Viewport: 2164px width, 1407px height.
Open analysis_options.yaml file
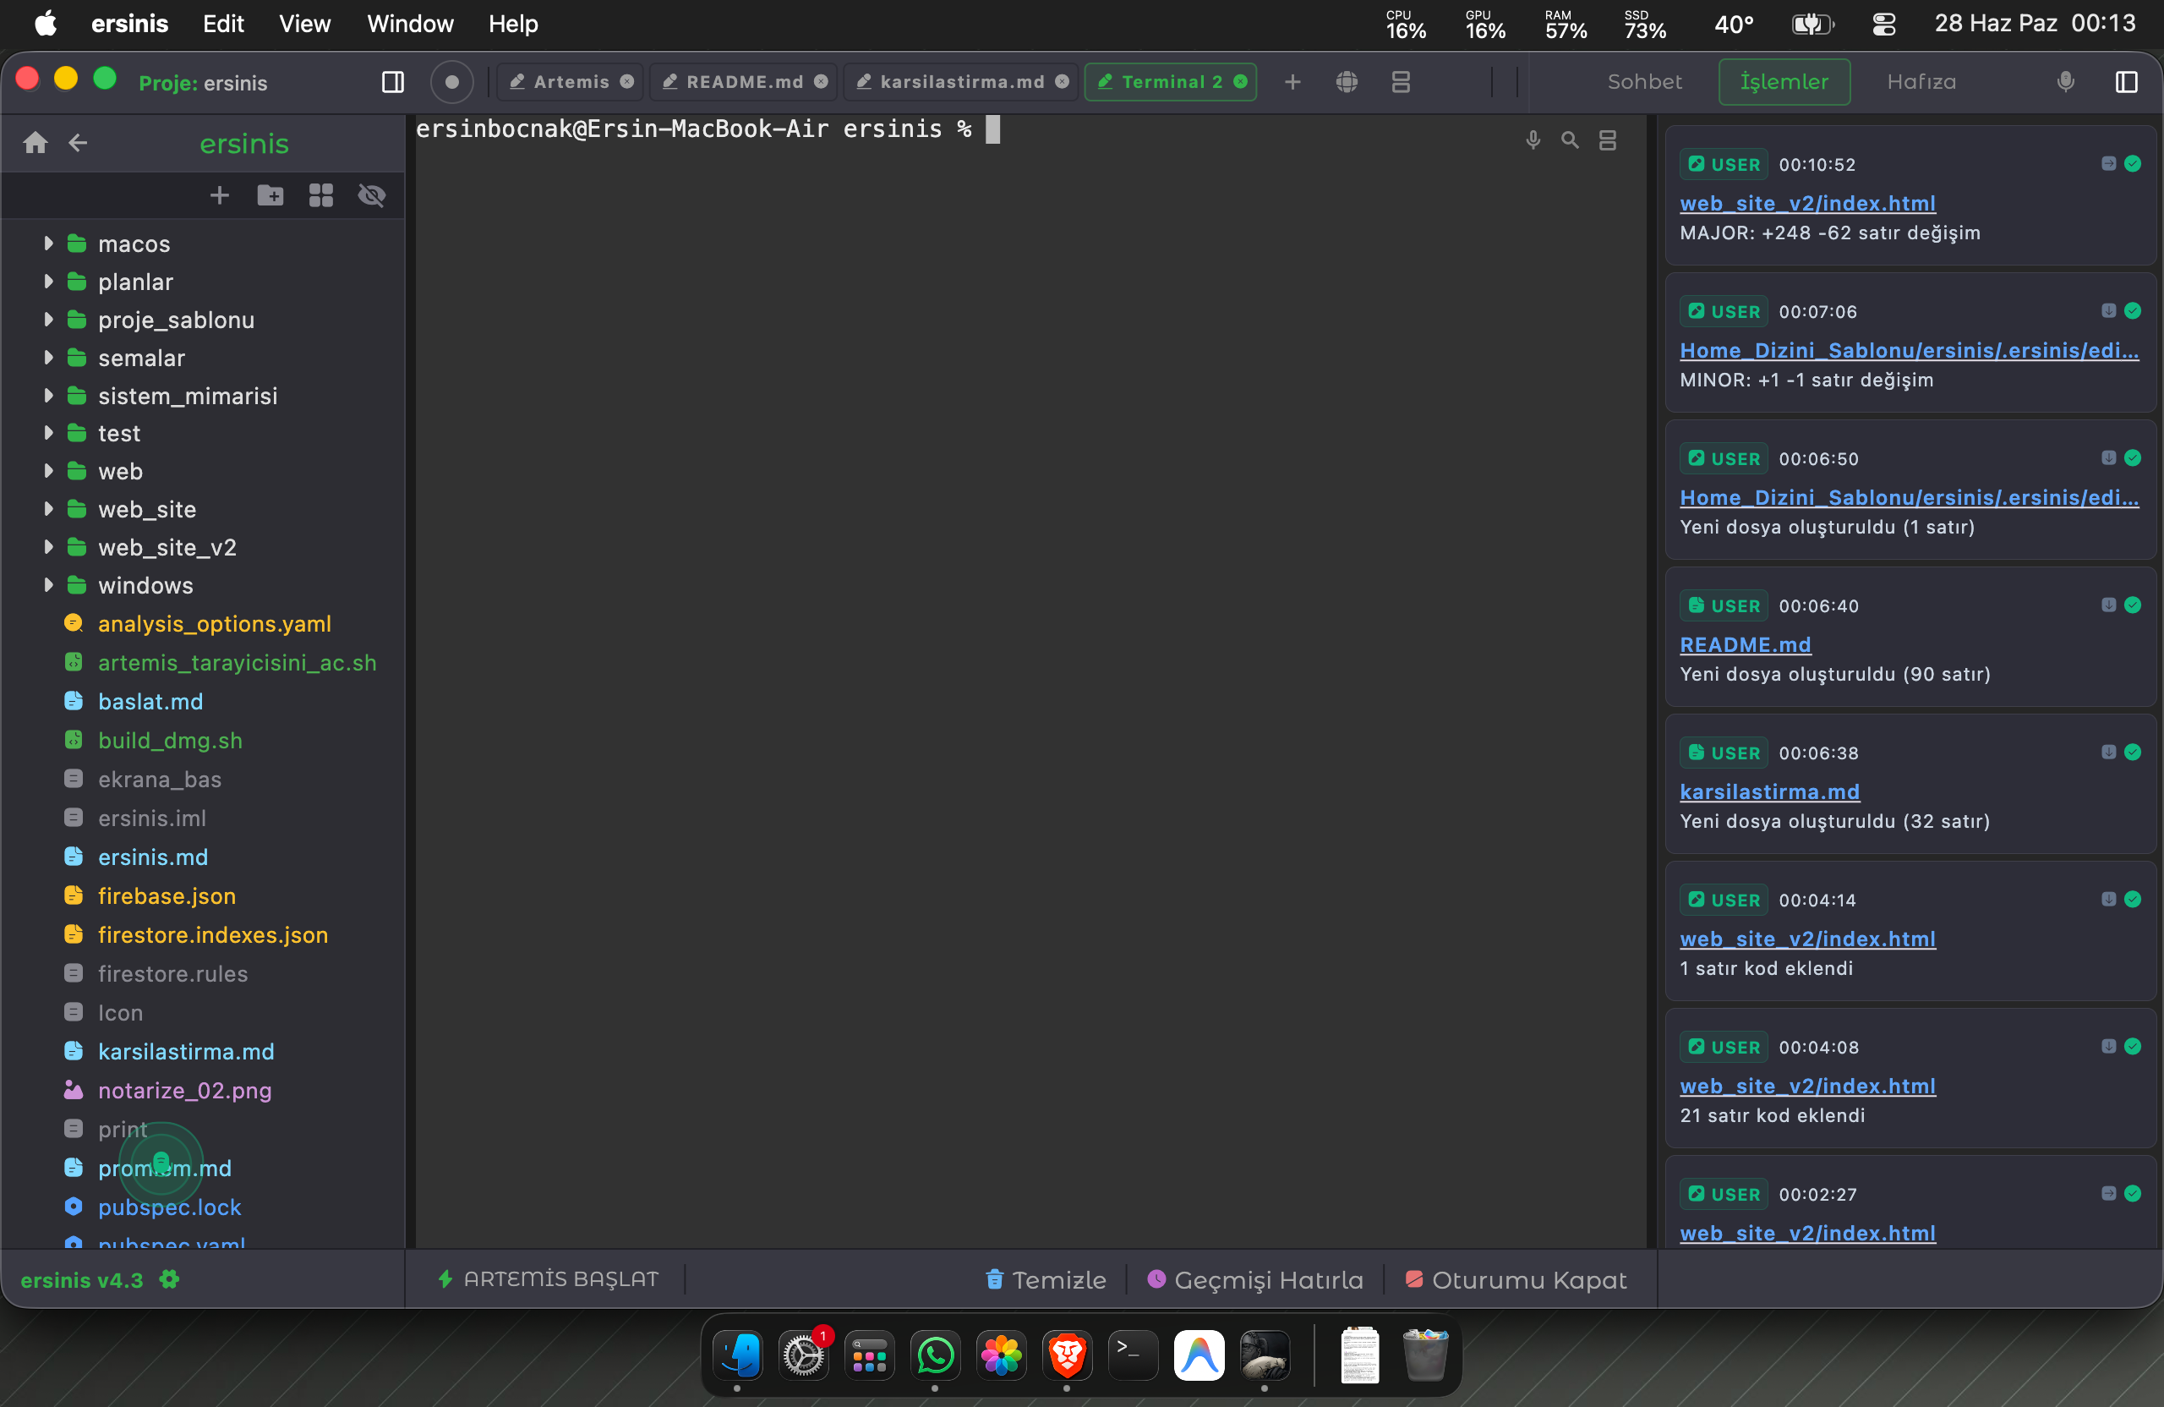pyautogui.click(x=214, y=623)
